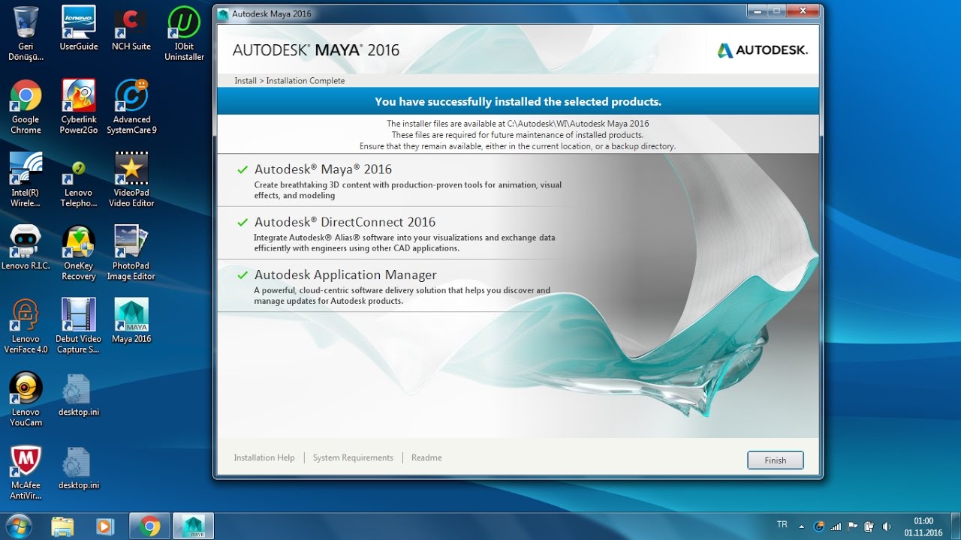Viewport: 961px width, 540px height.
Task: Select the Autodesk Application Manager row
Action: (405, 286)
